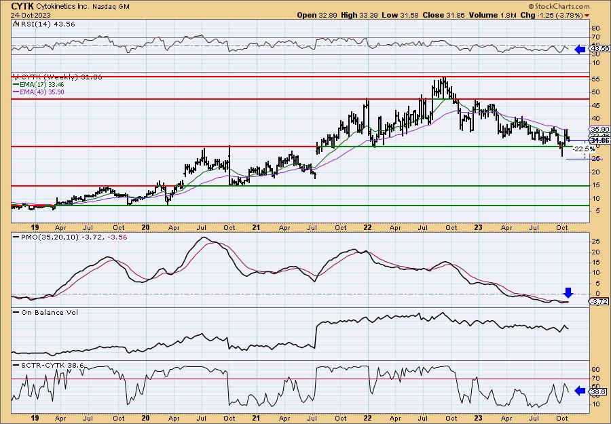The height and width of the screenshot is (424, 611).
Task: Click the Open 32.89 value
Action: coord(318,15)
